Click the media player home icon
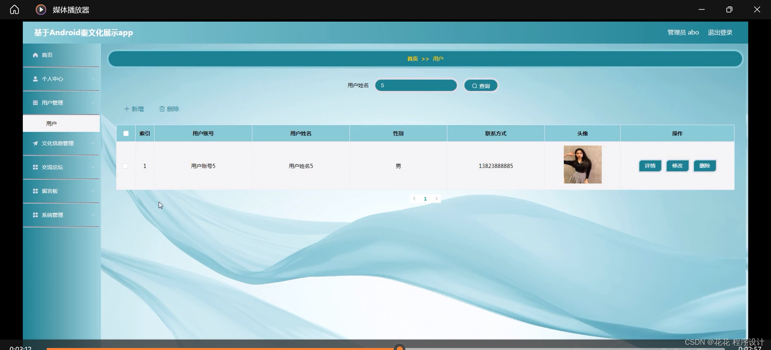Image resolution: width=771 pixels, height=350 pixels. click(14, 9)
